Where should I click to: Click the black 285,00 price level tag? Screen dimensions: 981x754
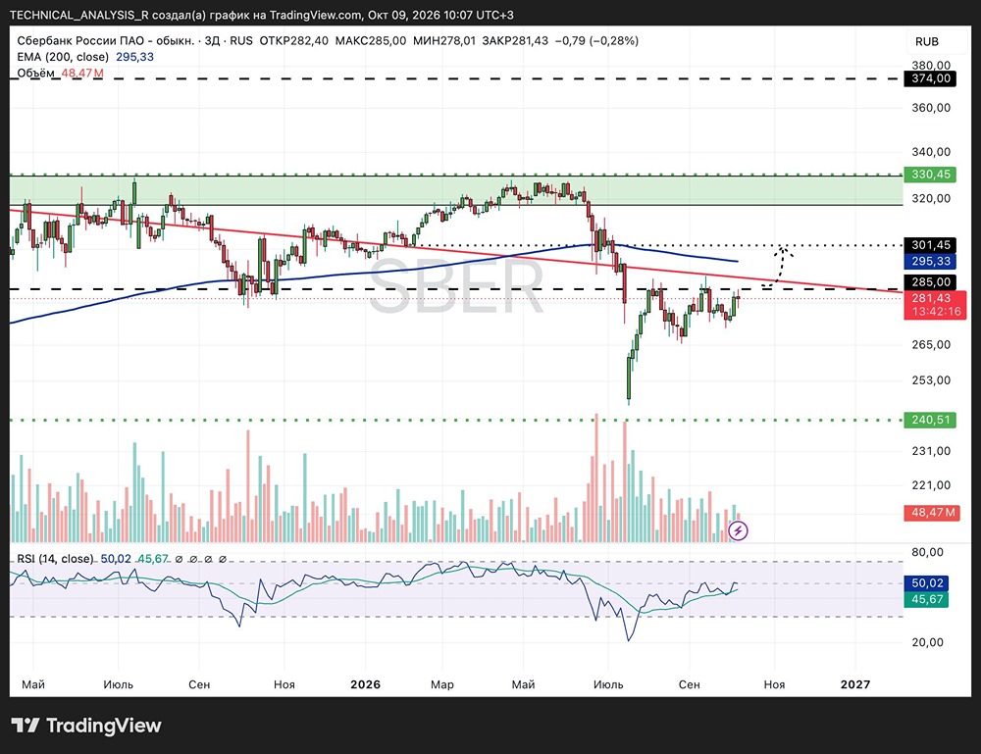[x=930, y=282]
